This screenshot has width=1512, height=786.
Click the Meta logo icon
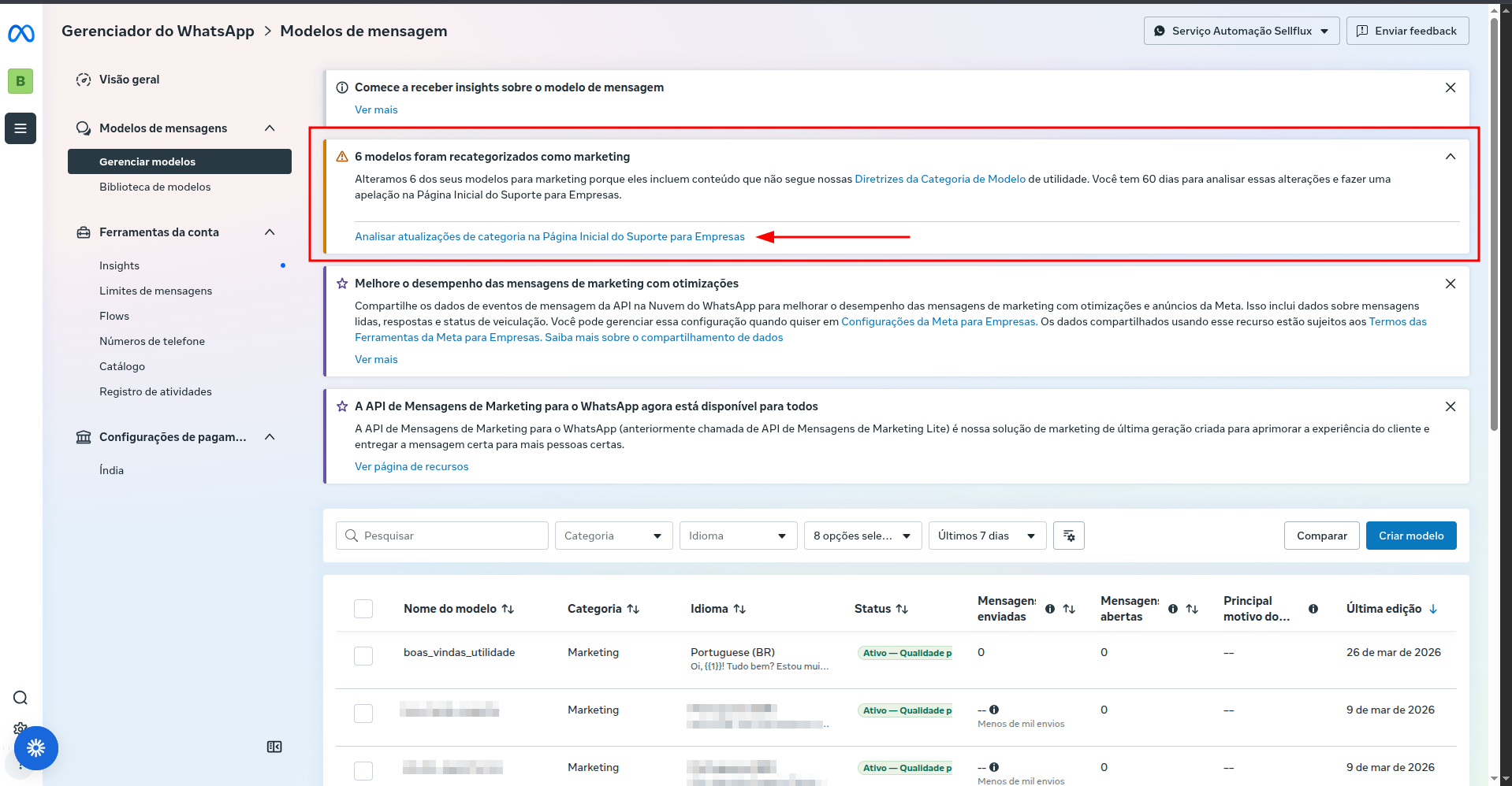[20, 33]
